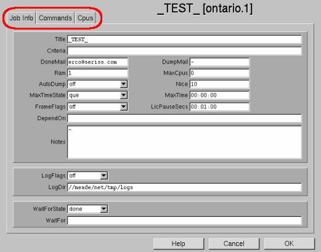This screenshot has height=252, width=321.
Task: Confirm with the OK button
Action: [289, 243]
